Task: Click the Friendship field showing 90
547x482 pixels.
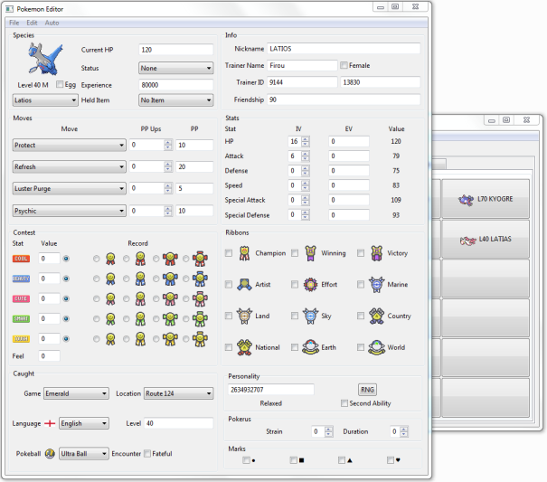Action: click(344, 99)
